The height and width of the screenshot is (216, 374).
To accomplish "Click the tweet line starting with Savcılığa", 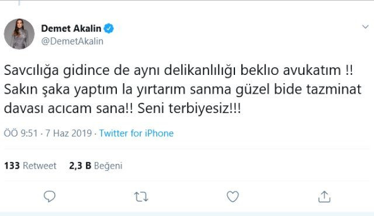I will [x=178, y=70].
